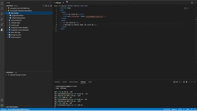197x111 pixels.
Task: Expand the Virtual machines node
Action: (7, 37)
